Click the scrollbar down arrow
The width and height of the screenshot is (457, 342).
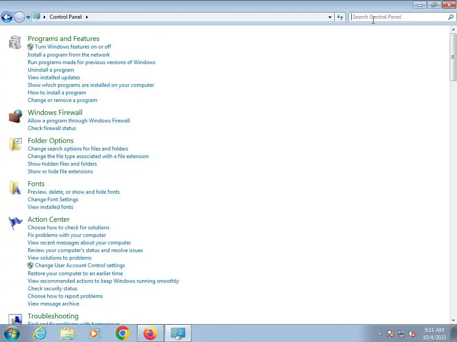pyautogui.click(x=453, y=321)
